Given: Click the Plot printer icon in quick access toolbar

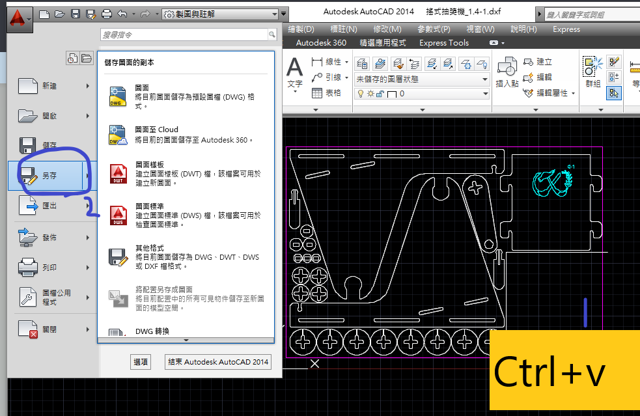Looking at the screenshot, I should tap(107, 14).
